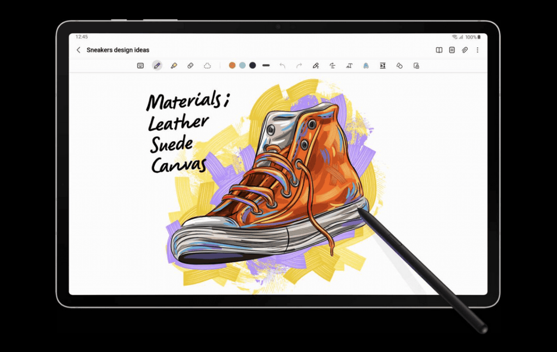Image resolution: width=557 pixels, height=352 pixels.
Task: Open page template options
Action: pos(452,50)
